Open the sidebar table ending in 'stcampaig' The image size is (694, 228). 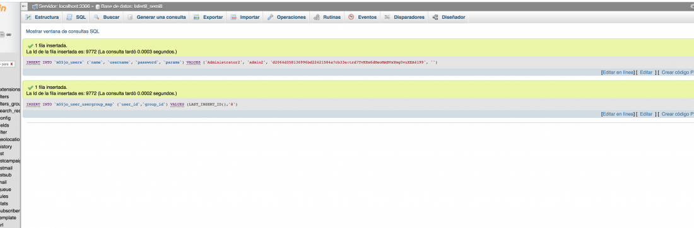pyautogui.click(x=9, y=161)
